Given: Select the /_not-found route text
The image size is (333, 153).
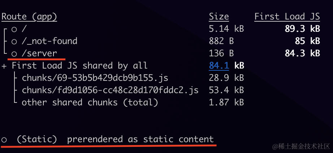Looking at the screenshot, I should tap(49, 41).
